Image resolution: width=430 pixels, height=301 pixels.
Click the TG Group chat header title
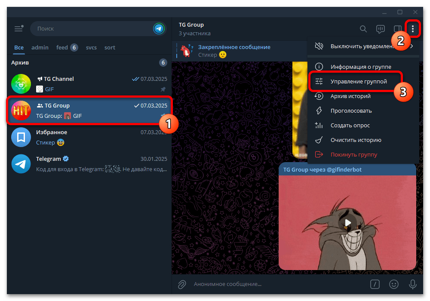191,25
